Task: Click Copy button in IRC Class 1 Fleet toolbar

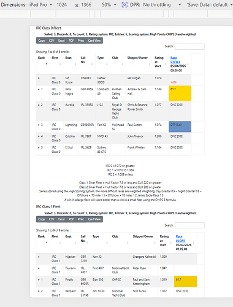Action: coord(42,219)
